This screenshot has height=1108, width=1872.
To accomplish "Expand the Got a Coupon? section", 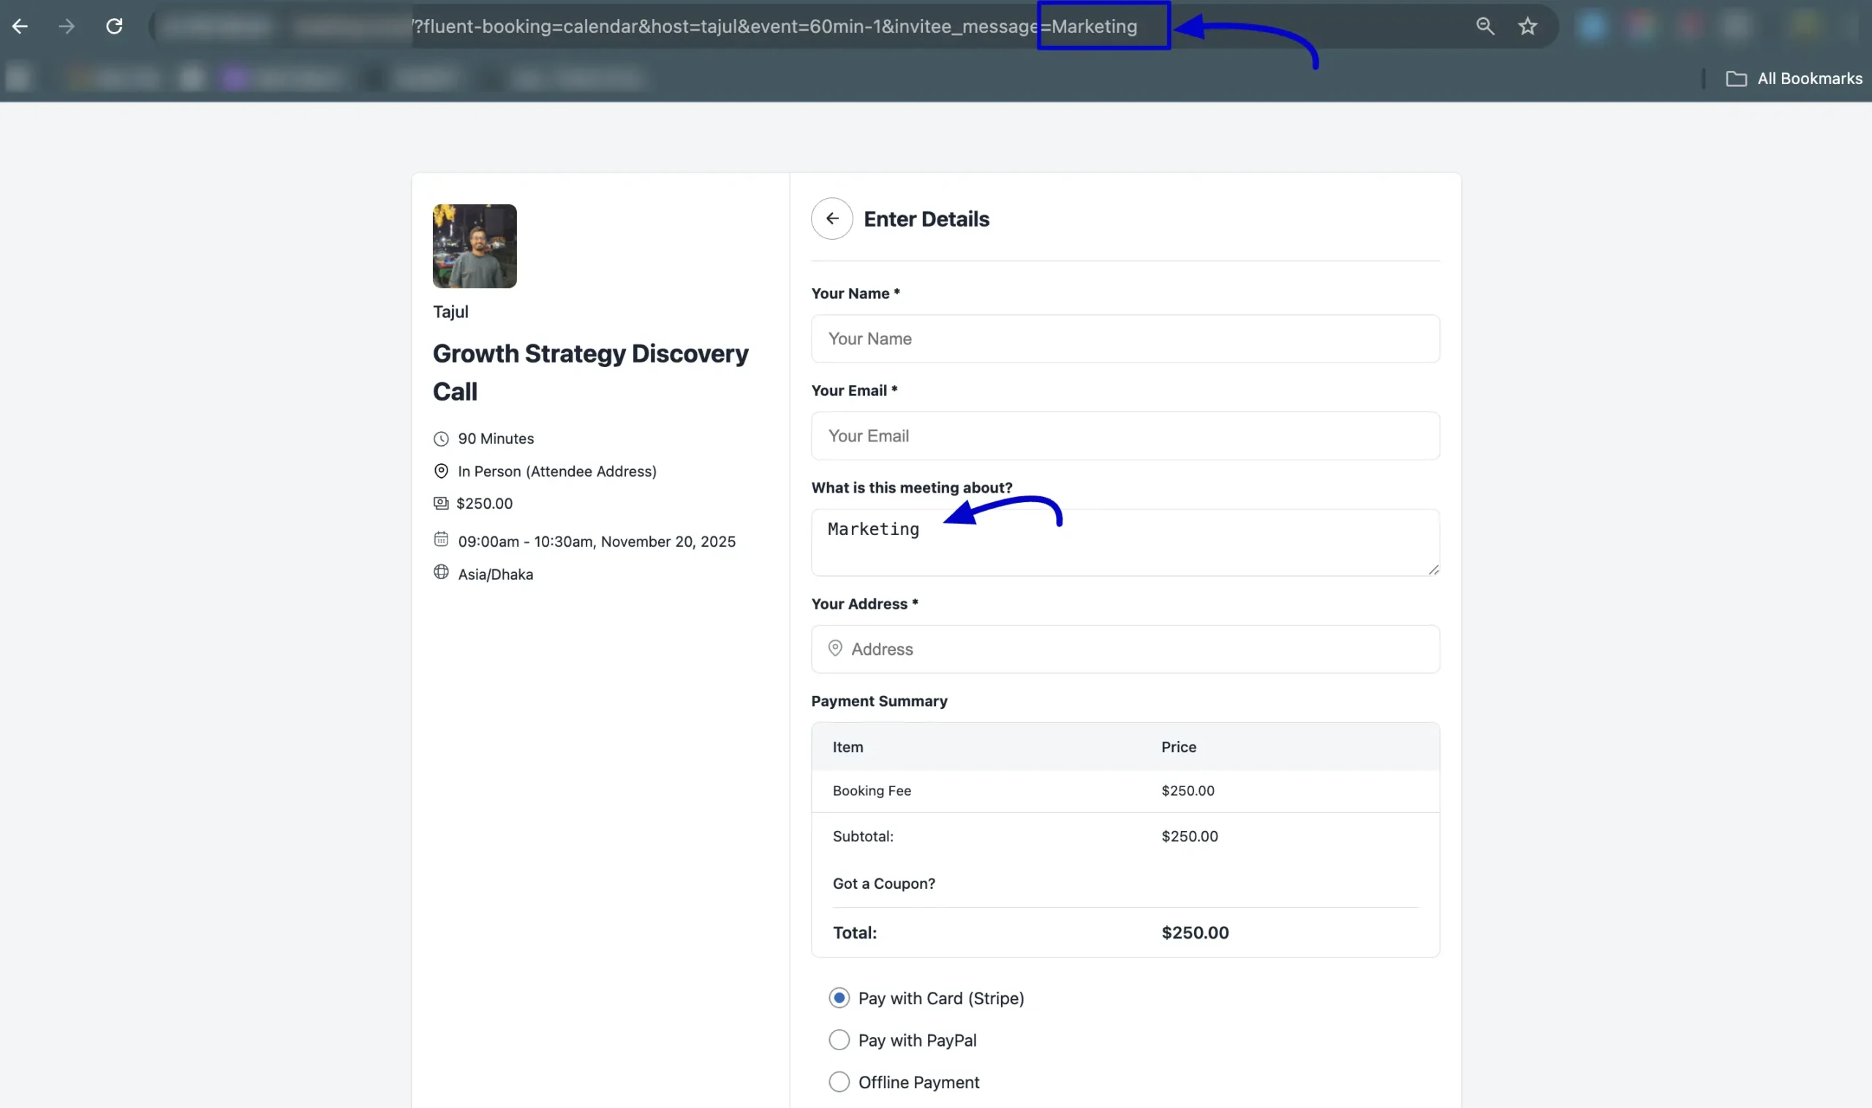I will [x=883, y=884].
